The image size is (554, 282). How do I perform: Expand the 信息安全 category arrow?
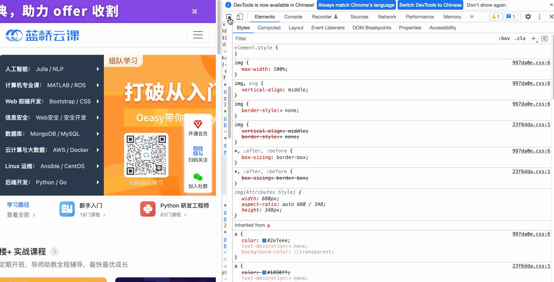coord(98,118)
